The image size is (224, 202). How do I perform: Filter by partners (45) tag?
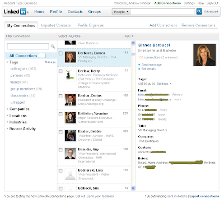coord(20,76)
